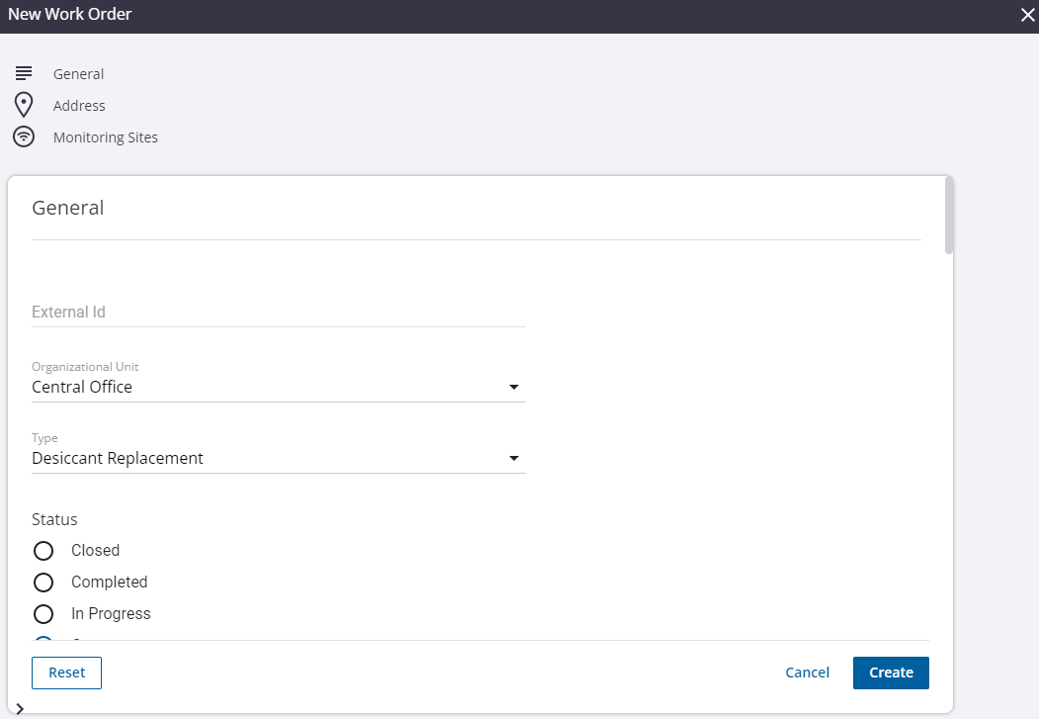Screen dimensions: 1039x719
Task: Open the Type dropdown showing Desiccant Replacement
Action: [279, 459]
